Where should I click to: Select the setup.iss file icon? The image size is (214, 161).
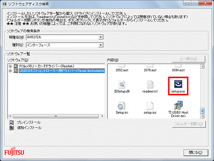click(150, 106)
